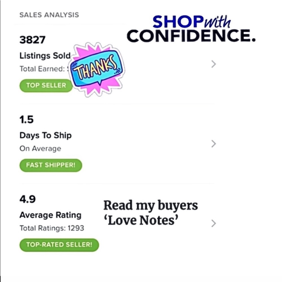This screenshot has width=282, height=282.
Task: Open the Listings Sold label
Action: coord(45,56)
